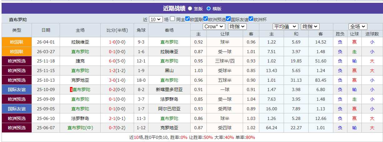Open the team 阿尔巴尼亚 link
383x142 pixels.
[x=169, y=109]
